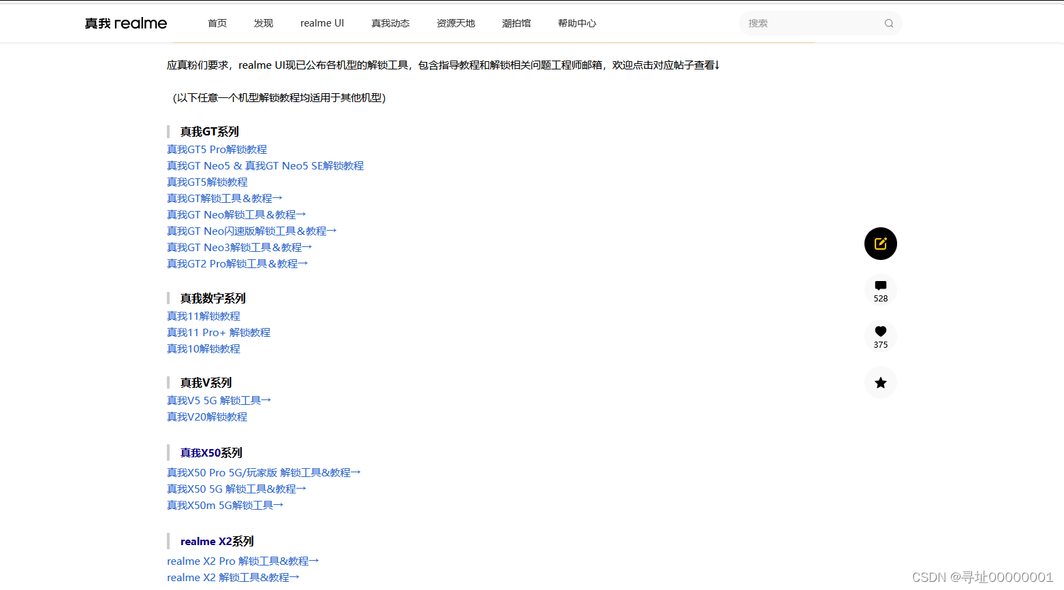Screen dimensions: 1064x590
Task: Open 真我11 Pro+ 解锁教程 link
Action: [x=219, y=333]
